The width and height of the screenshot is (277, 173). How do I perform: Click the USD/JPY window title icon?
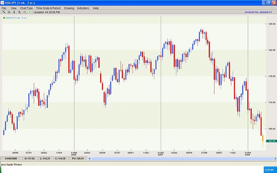coord(2,3)
